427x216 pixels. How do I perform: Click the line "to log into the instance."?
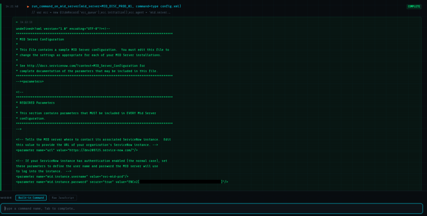44,172
